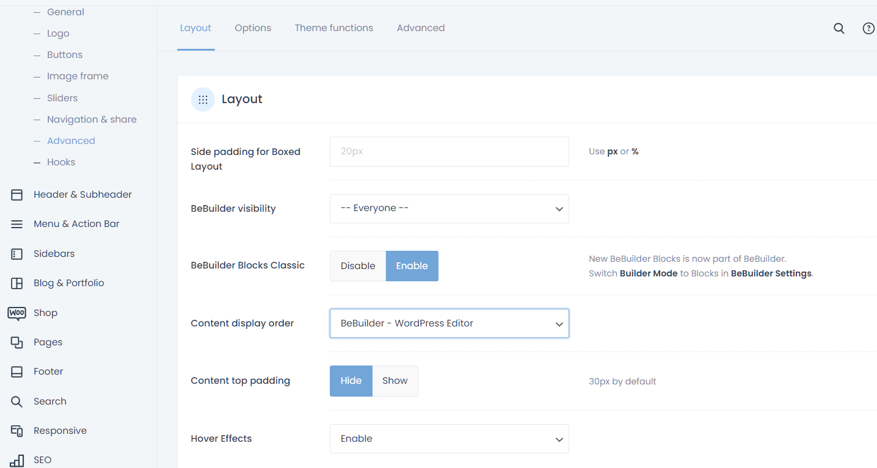The image size is (877, 468).
Task: Click the Pages icon in sidebar
Action: tap(17, 342)
